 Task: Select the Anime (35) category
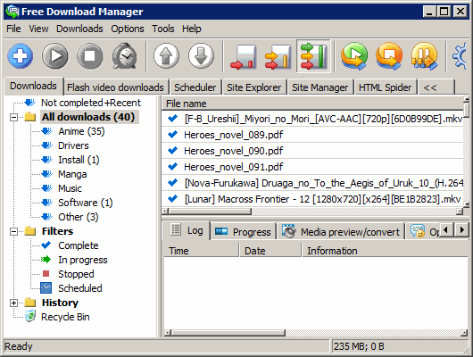click(x=81, y=131)
